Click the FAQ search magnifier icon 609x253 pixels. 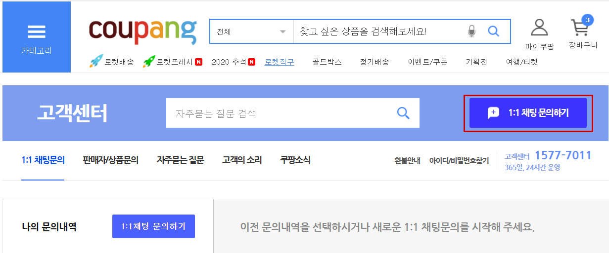coord(404,113)
